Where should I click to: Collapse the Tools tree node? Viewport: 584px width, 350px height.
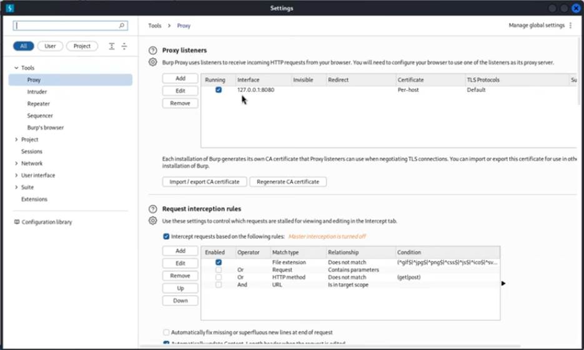tap(16, 68)
